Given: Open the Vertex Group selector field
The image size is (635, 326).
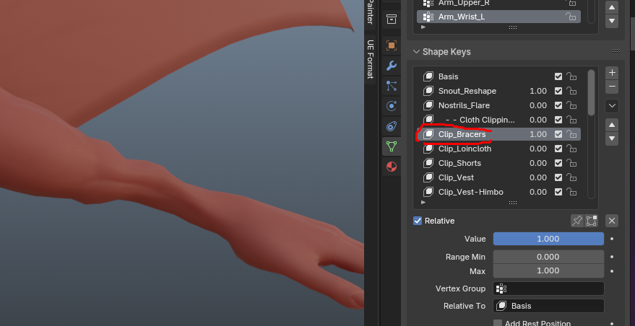Looking at the screenshot, I should 548,288.
